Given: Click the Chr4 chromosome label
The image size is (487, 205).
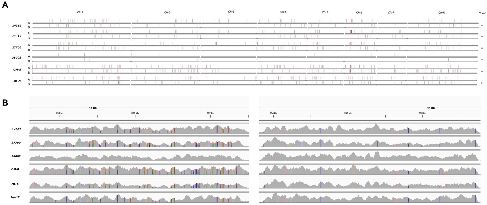Looking at the screenshot, I should (x=283, y=12).
